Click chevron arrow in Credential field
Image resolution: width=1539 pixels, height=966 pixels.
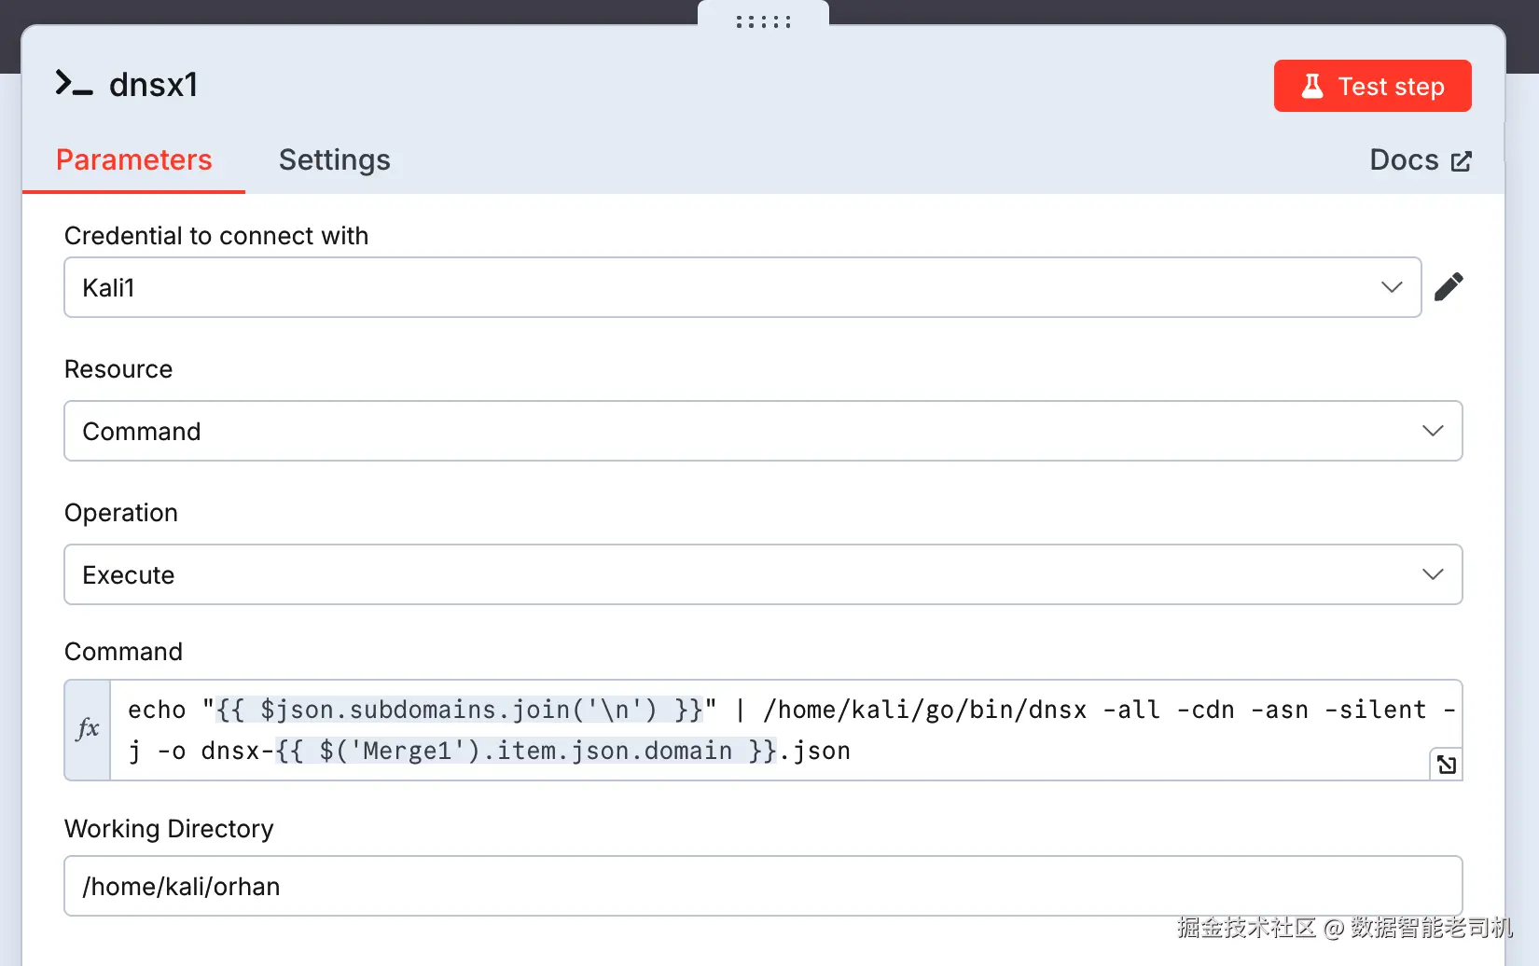point(1392,287)
